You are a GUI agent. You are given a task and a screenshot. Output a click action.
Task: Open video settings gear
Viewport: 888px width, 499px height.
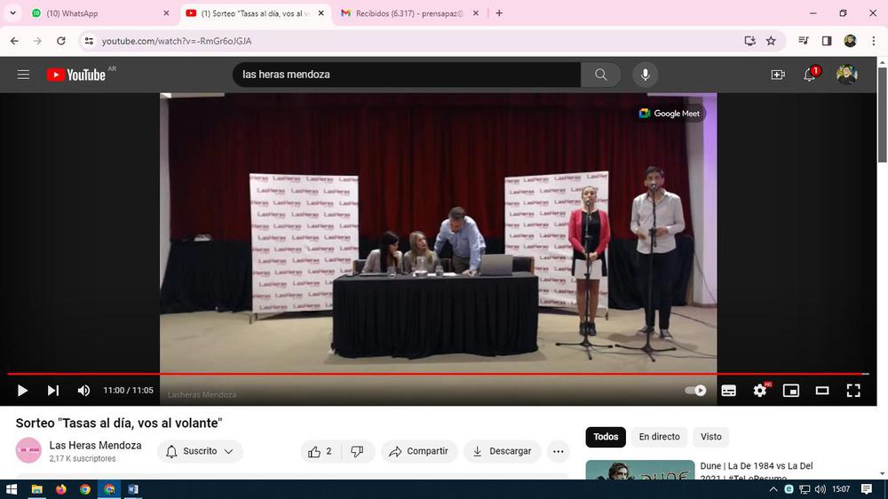(x=760, y=391)
